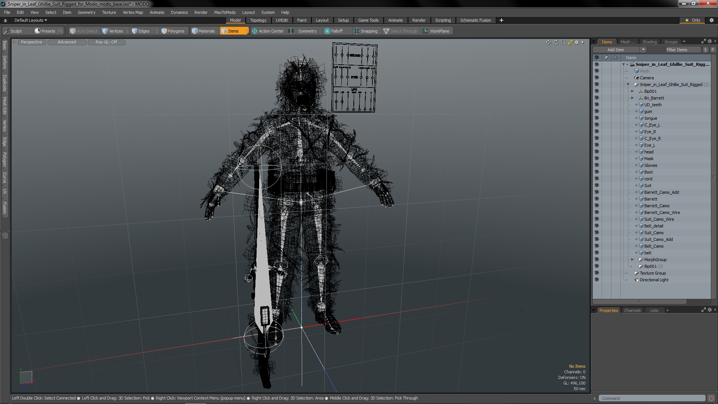Collapse the Sniper_in_Leaf_Ghillie_Suit_Rigged group

(x=628, y=85)
